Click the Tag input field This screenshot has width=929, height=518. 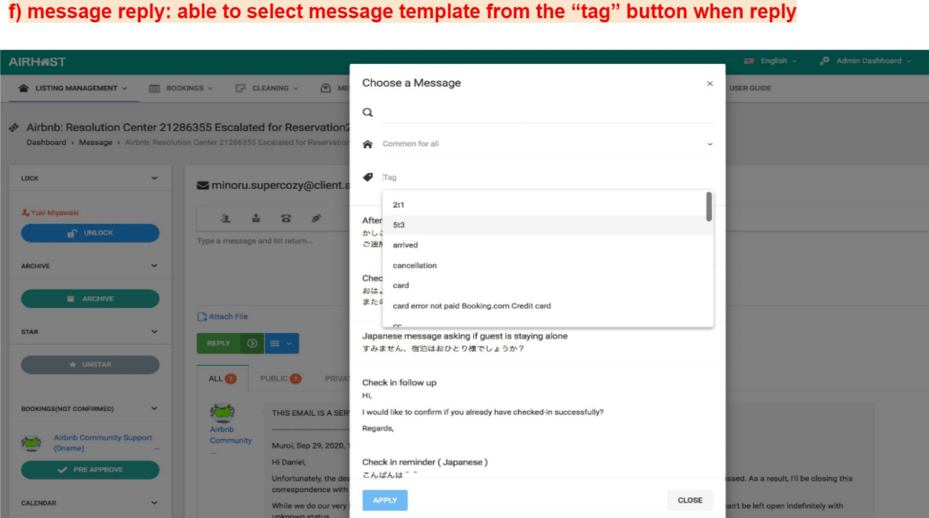click(x=547, y=177)
